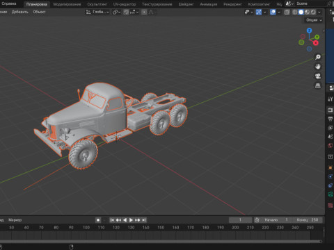Open the Объект menu in viewport

[39, 12]
